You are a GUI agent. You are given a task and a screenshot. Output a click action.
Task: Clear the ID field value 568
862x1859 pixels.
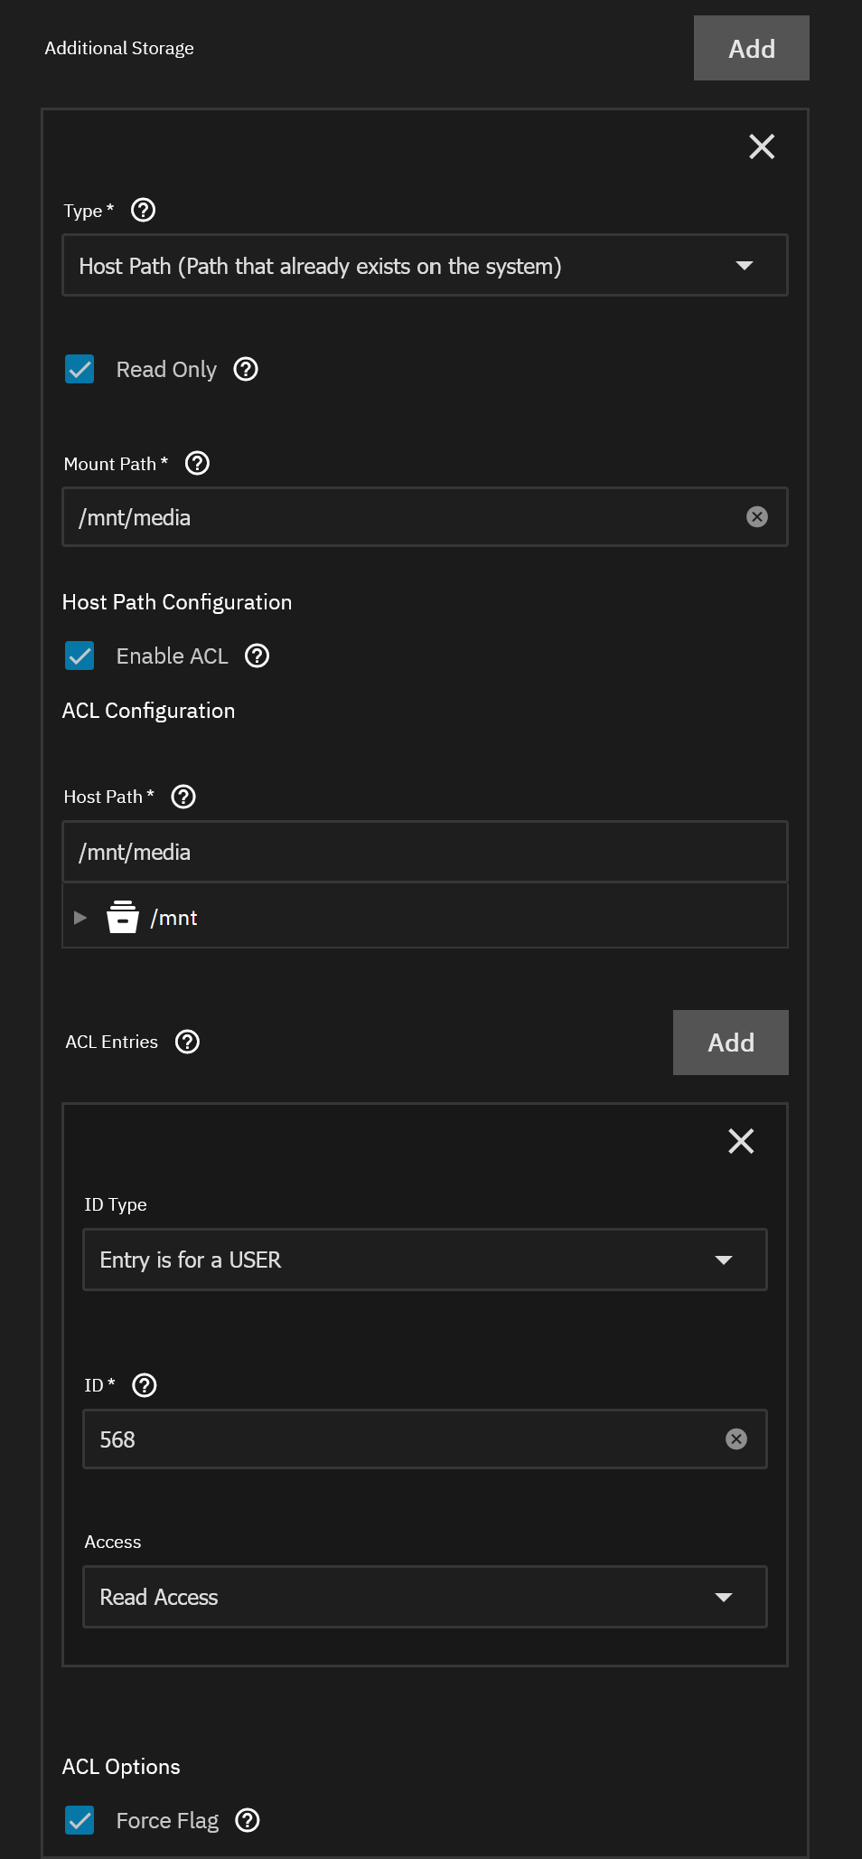[x=736, y=1439]
